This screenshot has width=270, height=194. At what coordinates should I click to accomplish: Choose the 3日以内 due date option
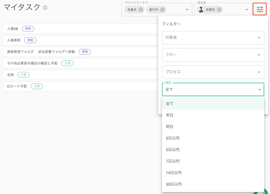click(213, 138)
